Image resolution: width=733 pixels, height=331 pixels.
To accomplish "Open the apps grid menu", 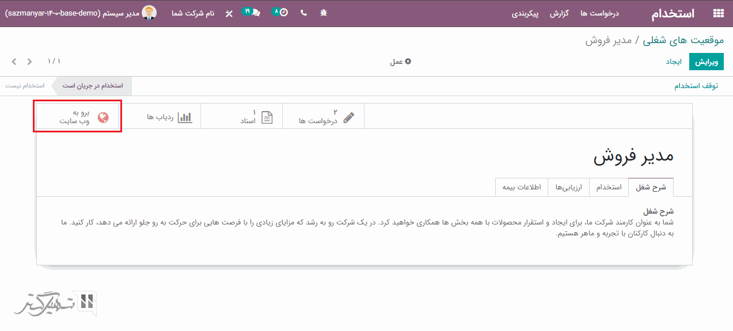I will [x=718, y=13].
